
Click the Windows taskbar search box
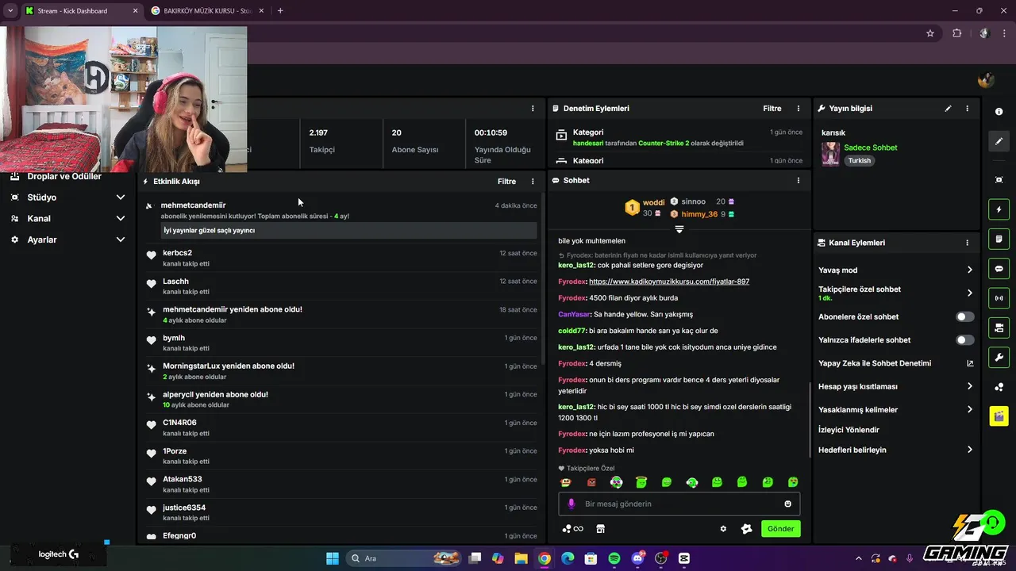pyautogui.click(x=405, y=558)
